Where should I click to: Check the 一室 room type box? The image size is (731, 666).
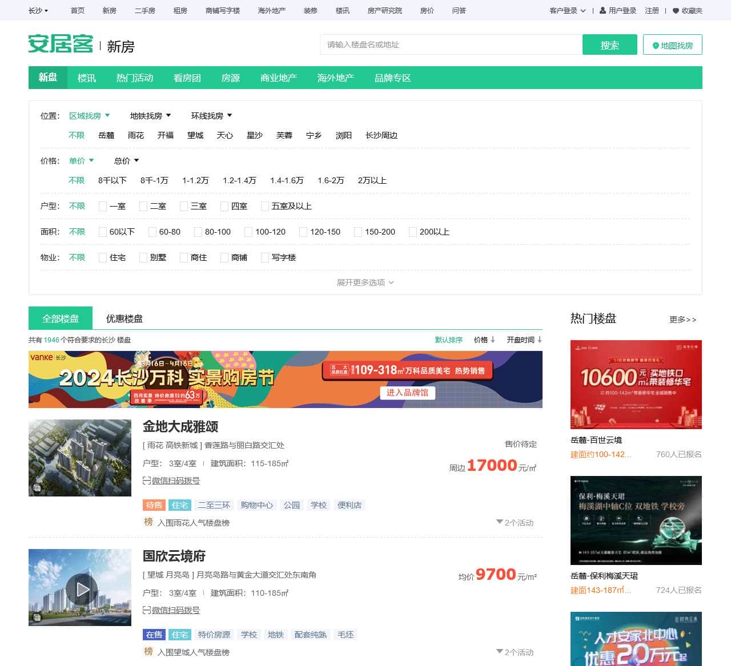tap(103, 206)
